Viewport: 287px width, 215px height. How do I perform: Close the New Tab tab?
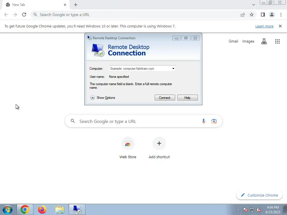point(65,5)
